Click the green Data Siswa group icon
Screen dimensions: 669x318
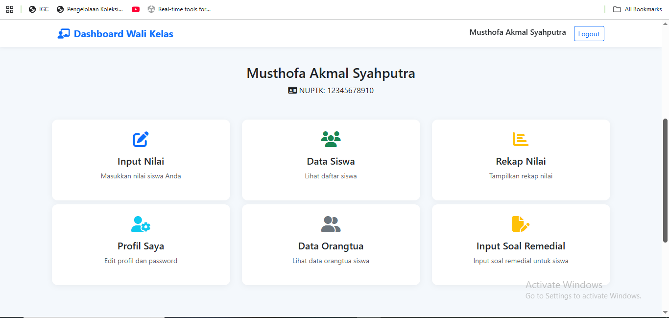pyautogui.click(x=331, y=140)
